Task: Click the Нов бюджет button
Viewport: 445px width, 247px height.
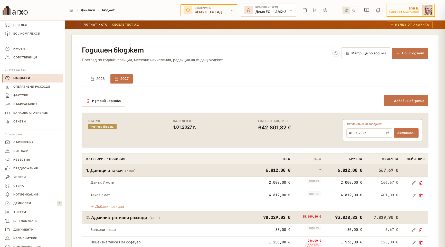Action: [410, 53]
